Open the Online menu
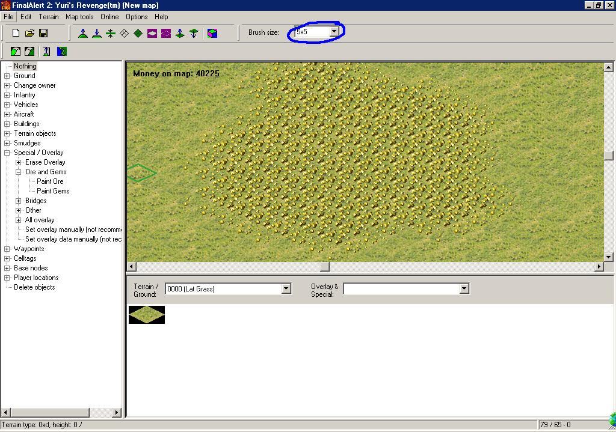 point(109,17)
